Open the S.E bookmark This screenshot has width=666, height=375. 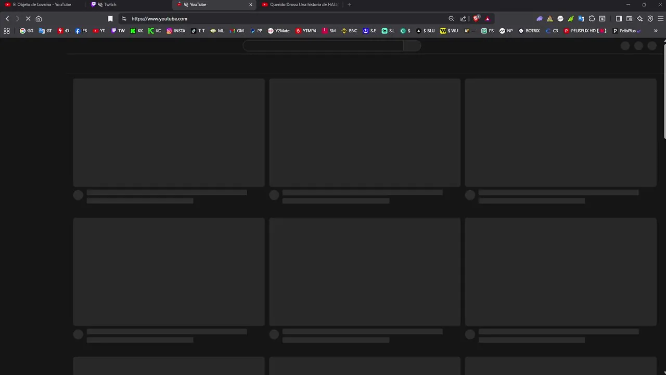pyautogui.click(x=369, y=31)
